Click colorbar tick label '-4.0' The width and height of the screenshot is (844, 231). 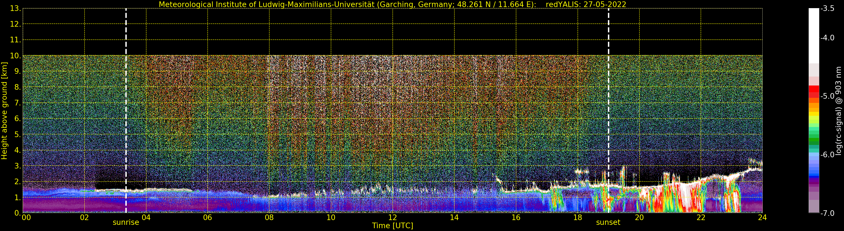pos(827,38)
